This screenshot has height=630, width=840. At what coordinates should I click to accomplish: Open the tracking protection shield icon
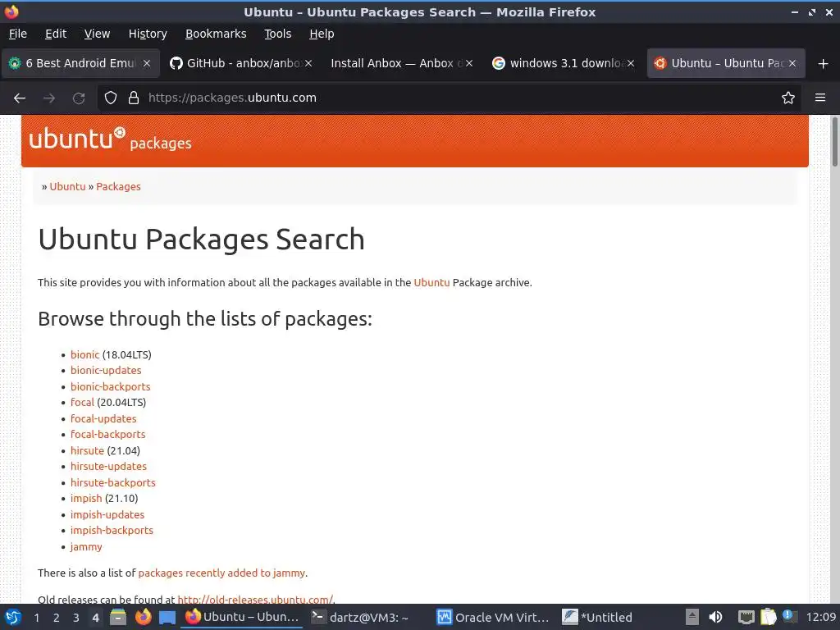pos(111,98)
